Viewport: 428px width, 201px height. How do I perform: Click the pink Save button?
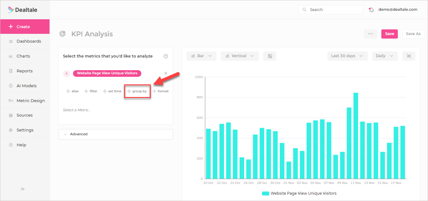coord(390,34)
